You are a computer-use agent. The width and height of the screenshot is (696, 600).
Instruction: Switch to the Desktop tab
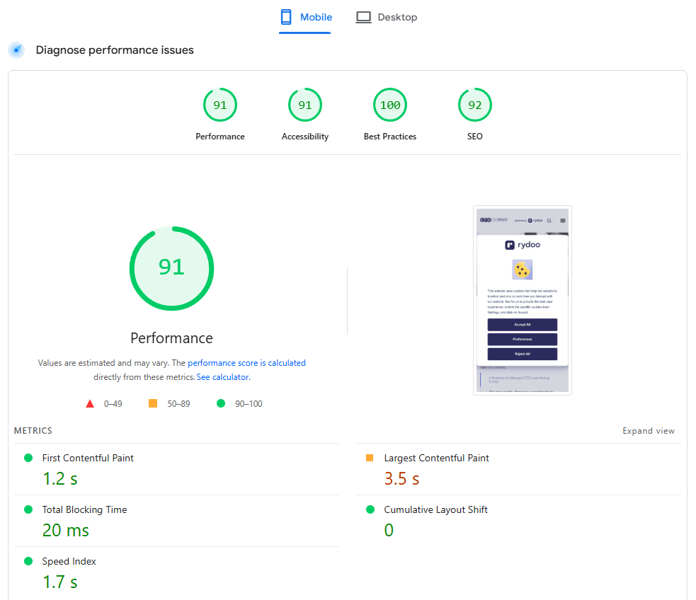(387, 16)
